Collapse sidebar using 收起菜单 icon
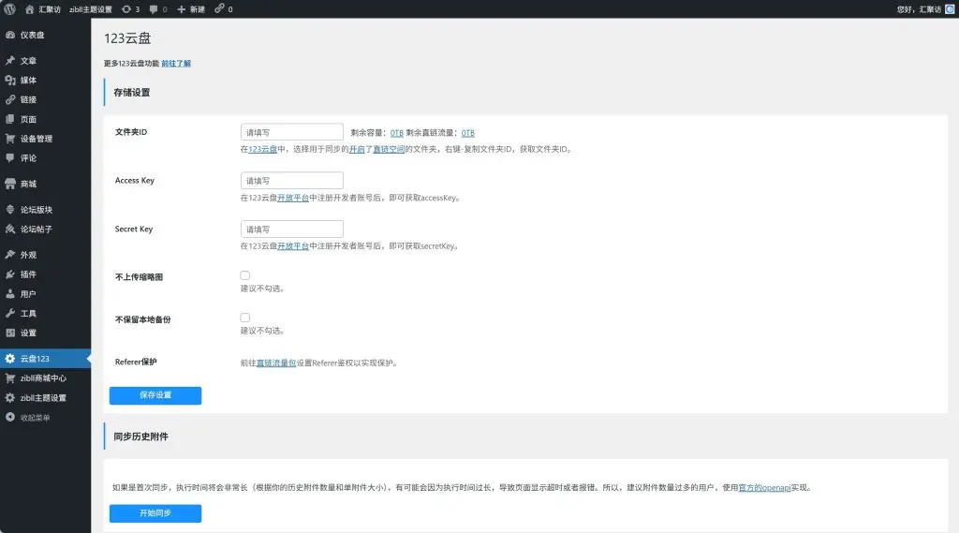 click(x=10, y=418)
